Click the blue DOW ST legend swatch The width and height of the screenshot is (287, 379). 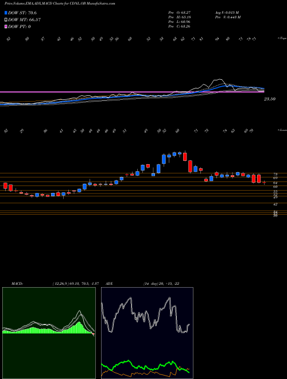(6, 13)
